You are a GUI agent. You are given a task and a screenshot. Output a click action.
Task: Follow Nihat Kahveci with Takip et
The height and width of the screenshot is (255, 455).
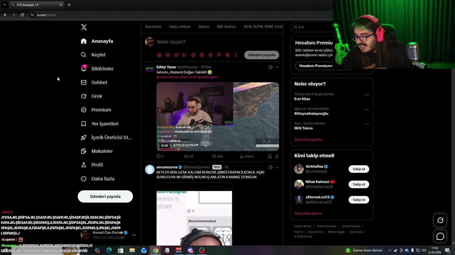(x=359, y=185)
